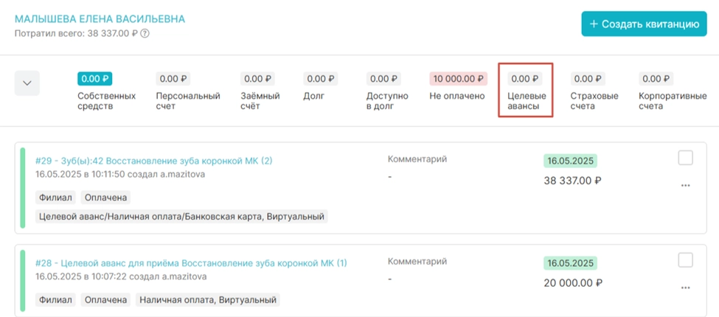This screenshot has width=719, height=317.
Task: Open receipt #29 tooth crown restoration link
Action: point(153,161)
